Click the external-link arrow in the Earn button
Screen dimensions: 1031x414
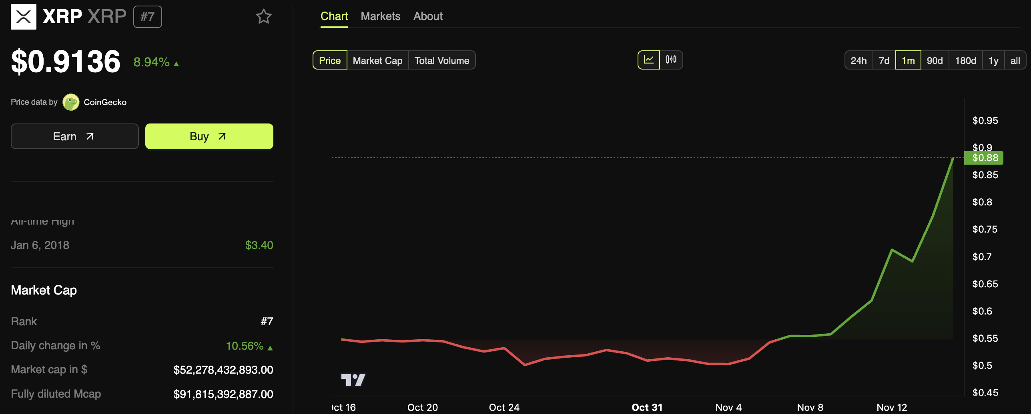90,136
